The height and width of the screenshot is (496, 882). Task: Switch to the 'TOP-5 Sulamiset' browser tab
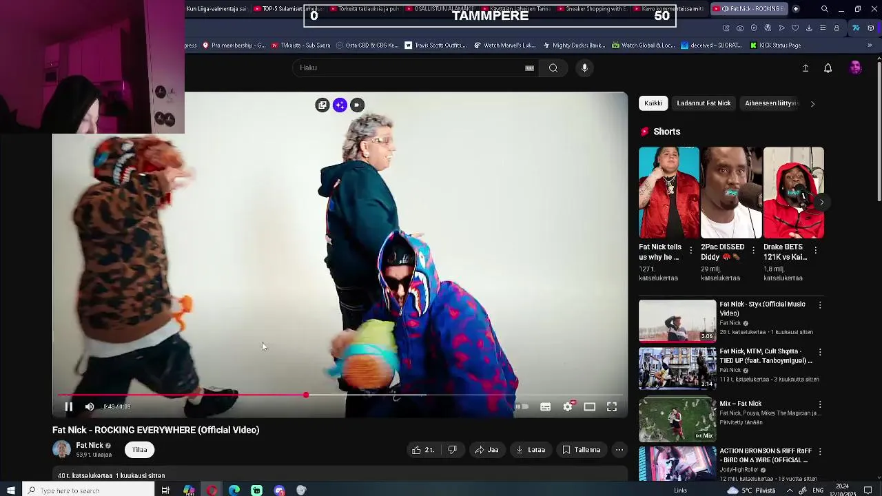pos(287,9)
